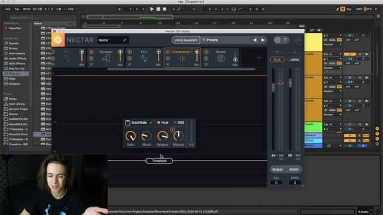This screenshot has height=215, width=383.
Task: Click the Solid-State mode icon in compressor panel
Action: tap(127, 122)
